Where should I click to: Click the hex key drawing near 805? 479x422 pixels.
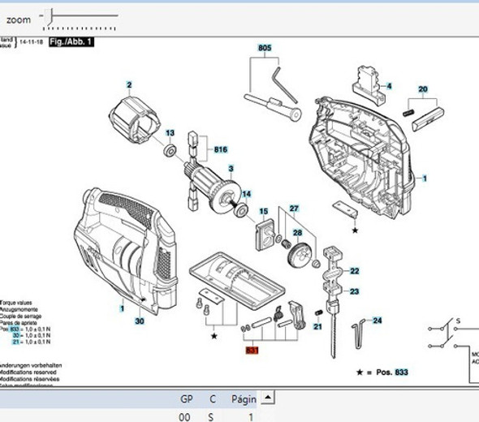tap(285, 85)
